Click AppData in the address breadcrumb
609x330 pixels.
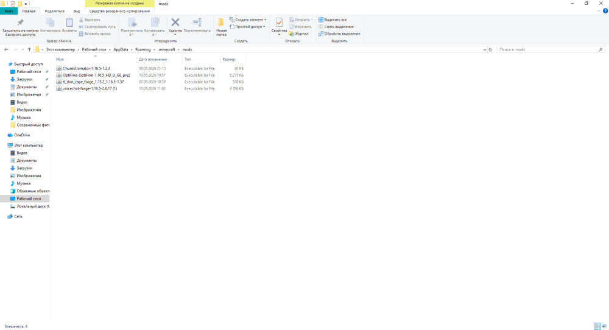pos(121,50)
